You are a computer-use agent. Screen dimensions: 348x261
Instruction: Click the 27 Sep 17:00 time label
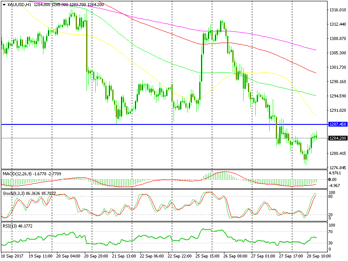tap(291, 256)
